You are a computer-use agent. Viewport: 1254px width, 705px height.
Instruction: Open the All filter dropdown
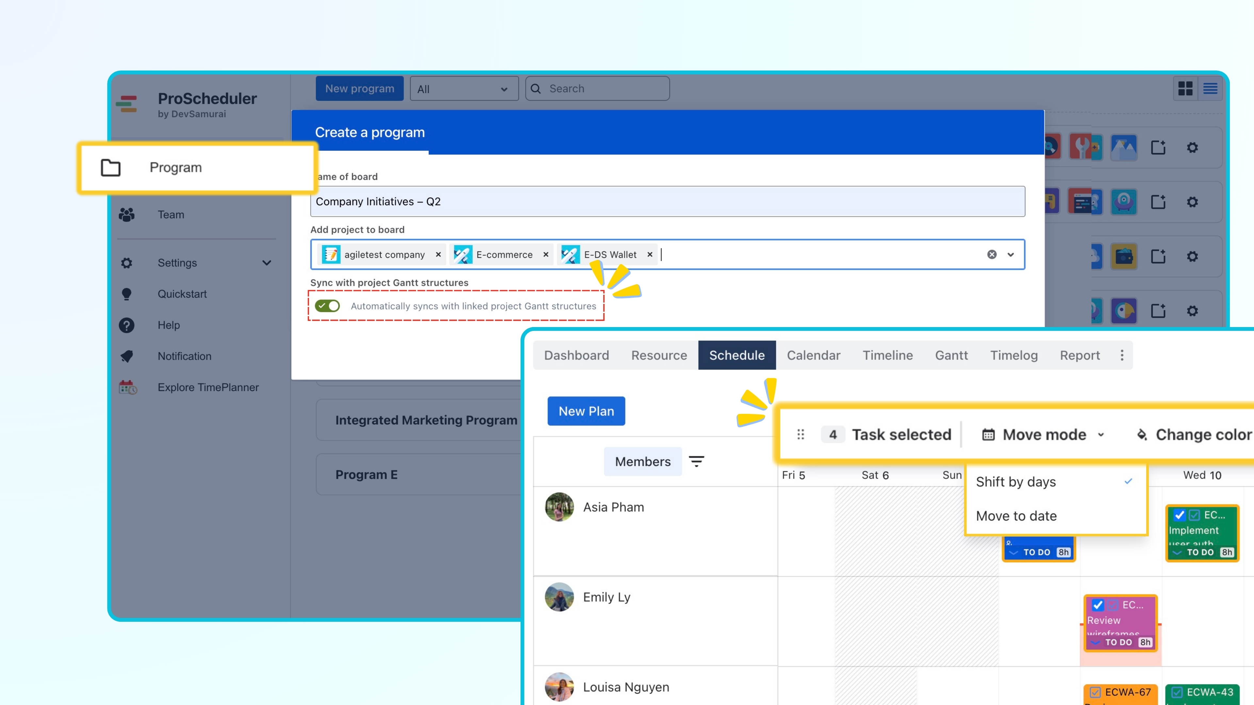click(463, 89)
